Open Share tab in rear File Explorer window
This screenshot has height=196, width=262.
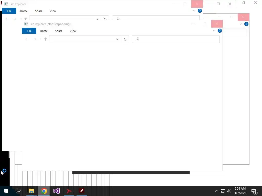pos(39,11)
